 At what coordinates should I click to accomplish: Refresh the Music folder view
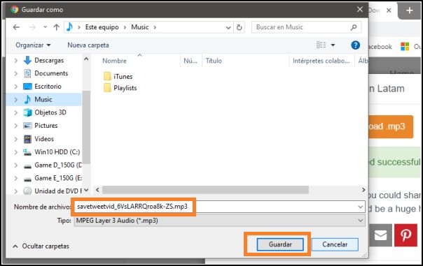(240, 27)
